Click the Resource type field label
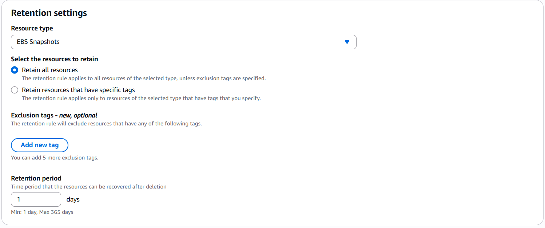545x228 pixels. (x=32, y=28)
